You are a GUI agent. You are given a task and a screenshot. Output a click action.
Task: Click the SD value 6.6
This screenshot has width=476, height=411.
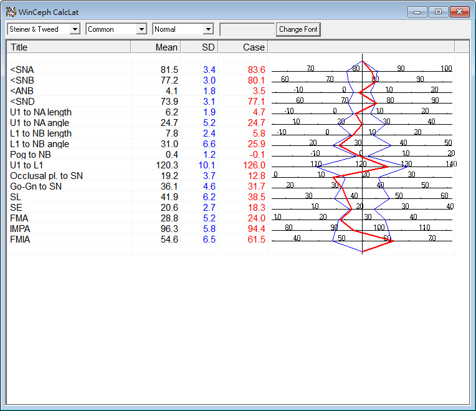tap(209, 144)
